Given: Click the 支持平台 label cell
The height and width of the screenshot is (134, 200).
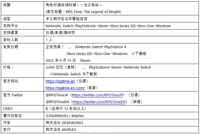Looking at the screenshot, I should click(x=22, y=26).
